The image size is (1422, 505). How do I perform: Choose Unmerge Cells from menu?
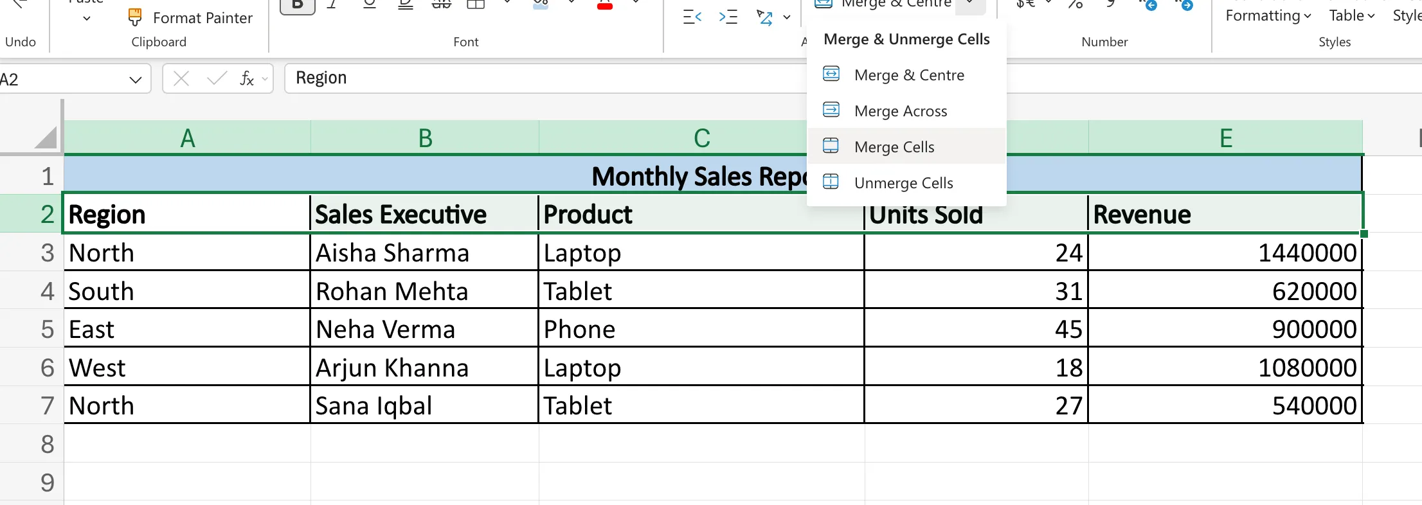pyautogui.click(x=903, y=183)
